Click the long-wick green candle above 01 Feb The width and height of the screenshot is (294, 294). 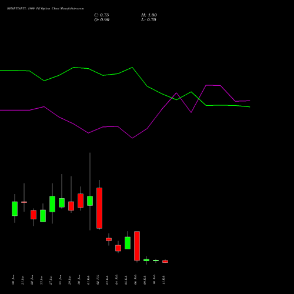point(90,201)
